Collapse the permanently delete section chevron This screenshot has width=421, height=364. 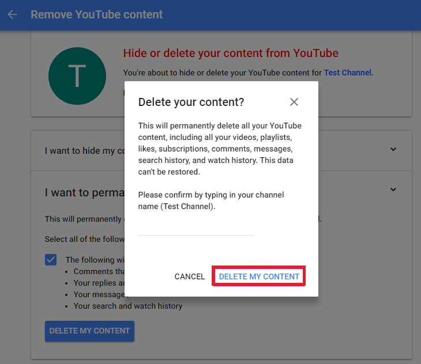[393, 189]
